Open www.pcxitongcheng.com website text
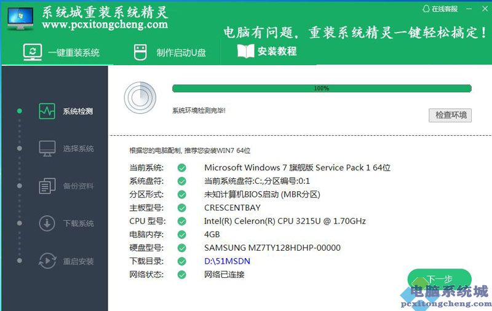Screen dimensions: 492x311 tap(105, 25)
